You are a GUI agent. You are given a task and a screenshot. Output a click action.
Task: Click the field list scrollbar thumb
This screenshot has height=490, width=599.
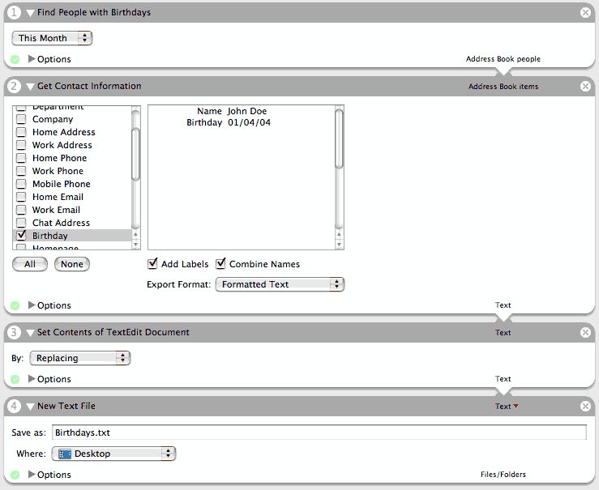tap(135, 154)
